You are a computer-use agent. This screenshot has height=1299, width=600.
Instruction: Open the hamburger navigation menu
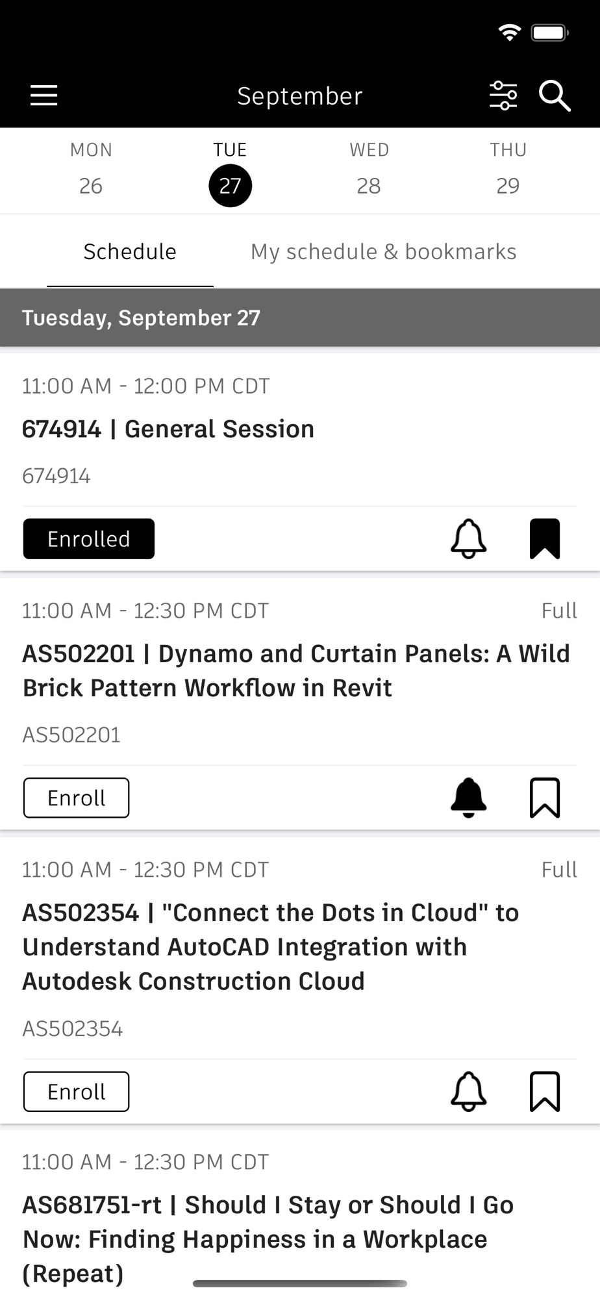click(44, 95)
